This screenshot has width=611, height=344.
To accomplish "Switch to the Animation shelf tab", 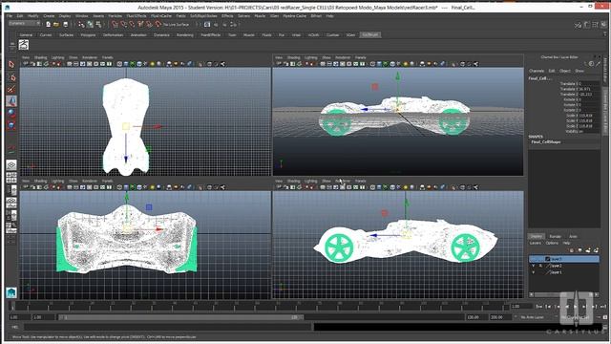I will pos(138,34).
